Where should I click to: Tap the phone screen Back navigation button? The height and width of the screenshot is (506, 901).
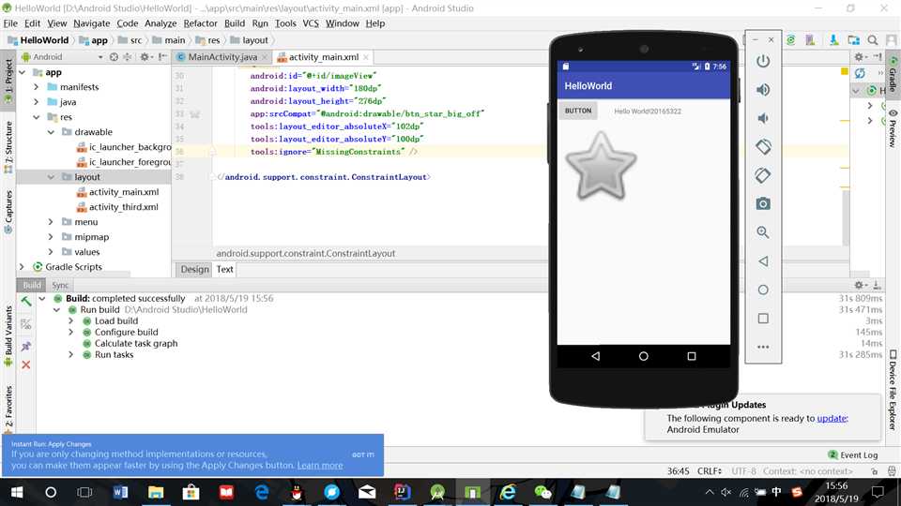pyautogui.click(x=595, y=356)
